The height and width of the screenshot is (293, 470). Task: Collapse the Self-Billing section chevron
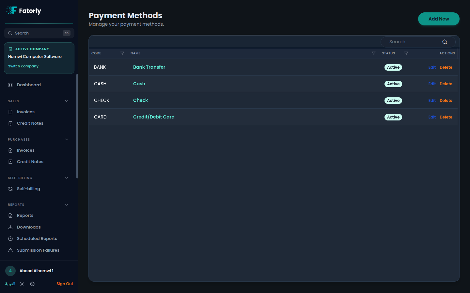click(x=67, y=178)
